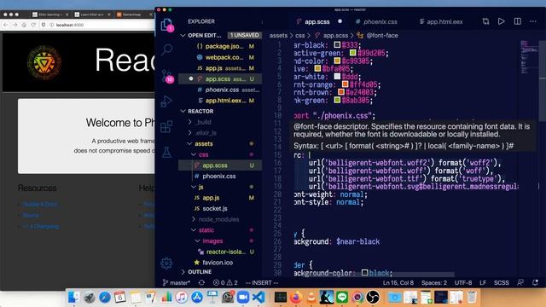
Task: Click the shield icon beside the browser address bar
Action: (44, 25)
